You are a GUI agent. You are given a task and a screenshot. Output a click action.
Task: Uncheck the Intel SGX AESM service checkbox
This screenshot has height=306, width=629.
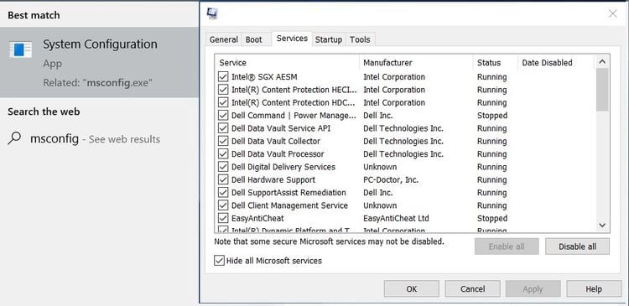point(223,76)
